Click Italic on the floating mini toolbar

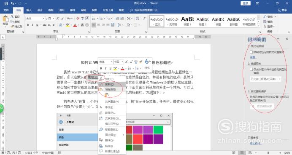pos(105,68)
